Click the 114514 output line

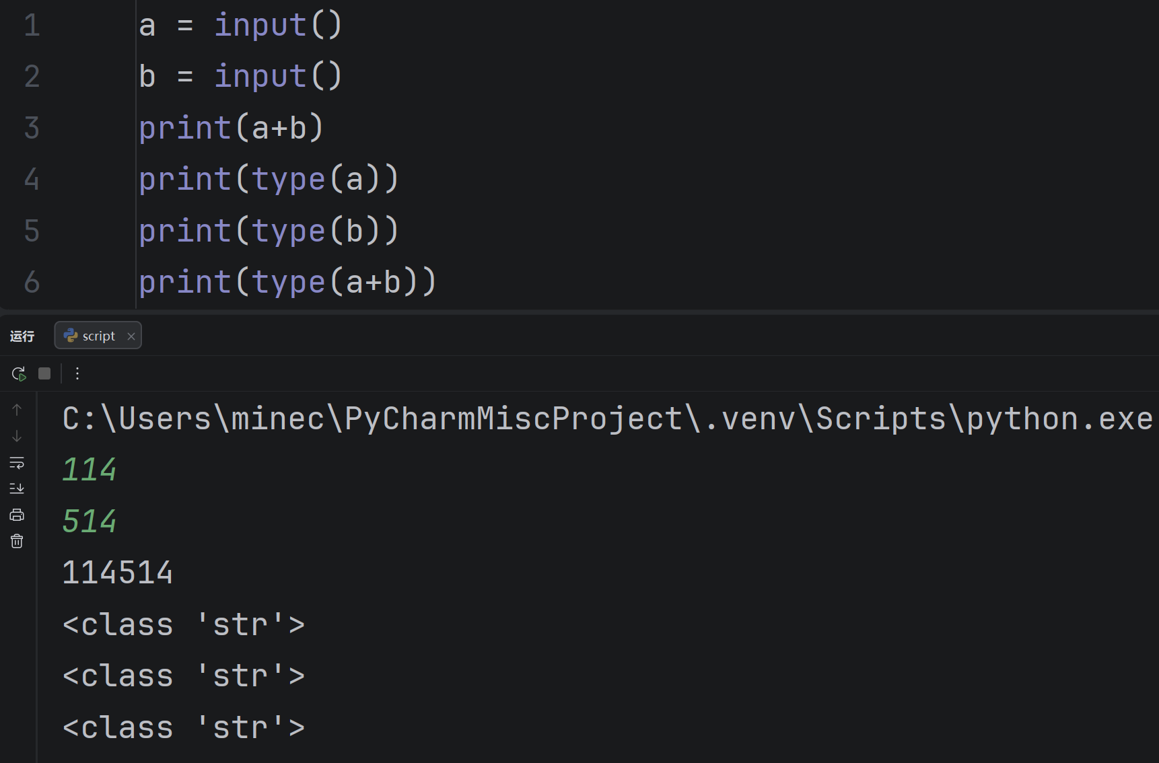point(118,573)
